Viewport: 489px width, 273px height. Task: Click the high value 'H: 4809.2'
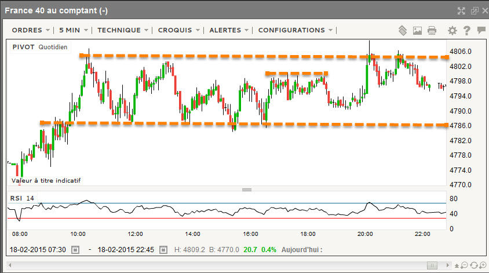click(x=189, y=250)
